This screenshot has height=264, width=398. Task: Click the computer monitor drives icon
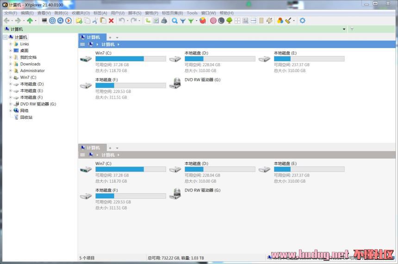[x=44, y=20]
